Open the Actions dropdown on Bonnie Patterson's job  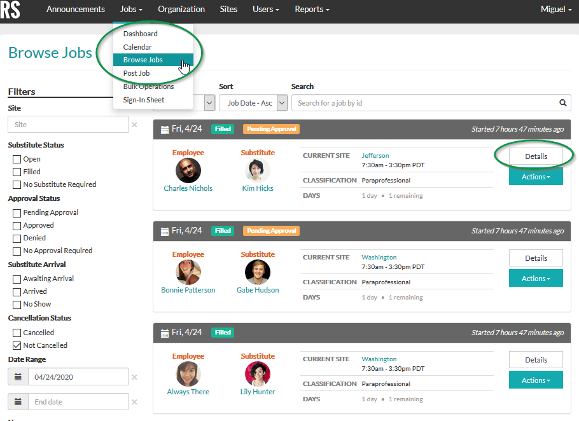(x=535, y=278)
